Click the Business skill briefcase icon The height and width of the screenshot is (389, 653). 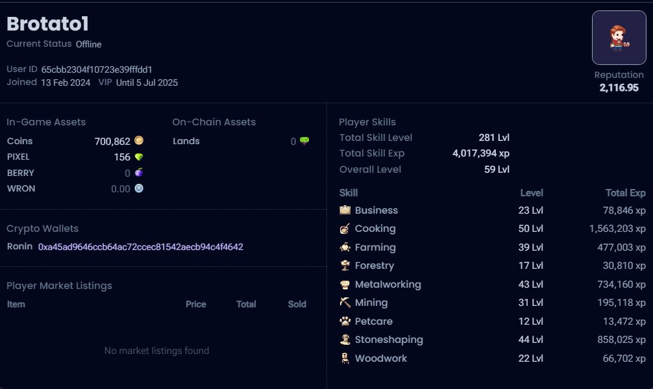tap(345, 210)
